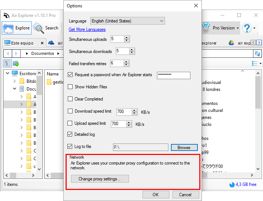Screen dimensions: 263x201
Task: Click the refresh icon in address bar
Action: (257, 54)
